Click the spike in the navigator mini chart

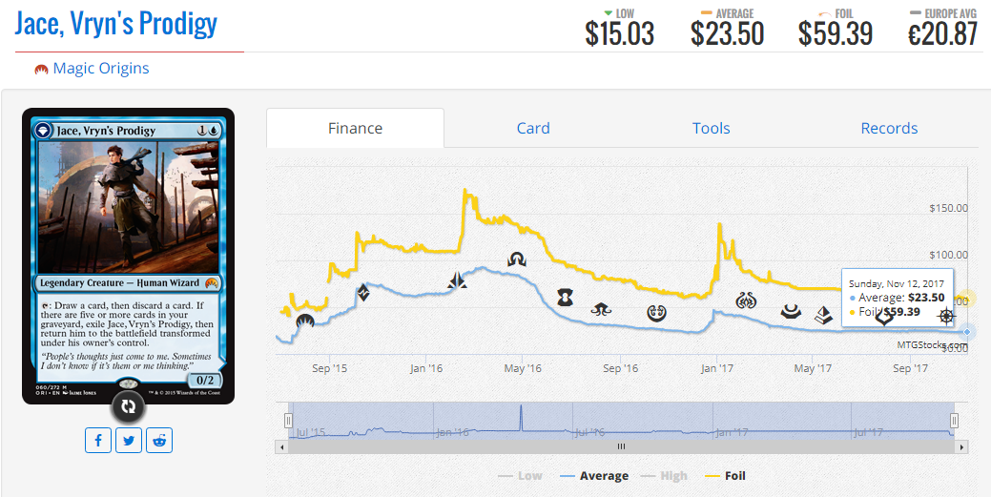[x=521, y=417]
